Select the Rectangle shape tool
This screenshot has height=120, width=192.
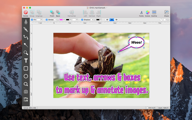pos(26,68)
